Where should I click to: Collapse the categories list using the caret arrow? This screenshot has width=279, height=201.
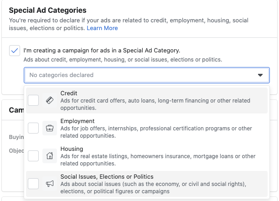point(260,75)
